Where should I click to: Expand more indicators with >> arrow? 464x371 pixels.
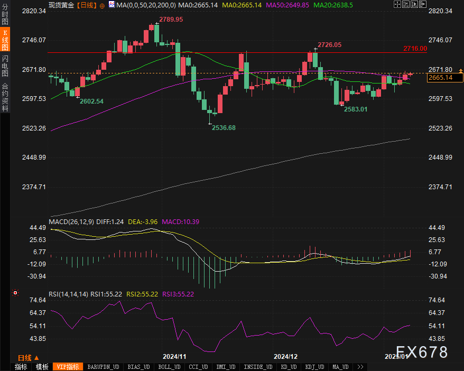point(360,367)
